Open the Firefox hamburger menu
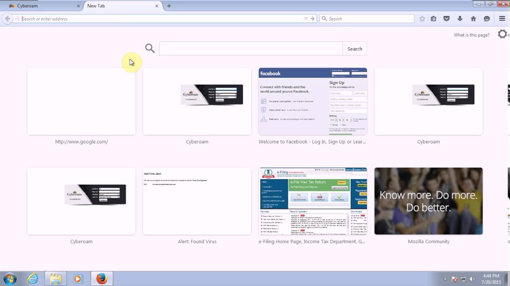This screenshot has width=510, height=286. pos(502,19)
